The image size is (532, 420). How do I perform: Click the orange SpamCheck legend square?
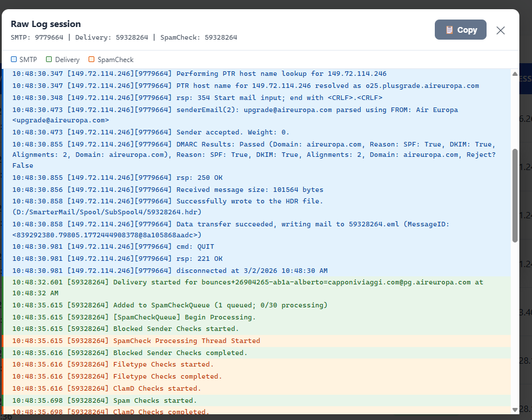tap(92, 59)
